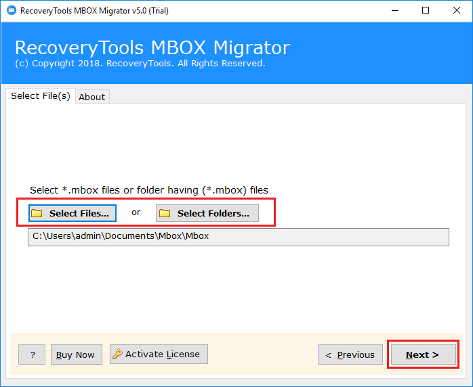
Task: Close the MBOX Migrator window
Action: point(457,11)
